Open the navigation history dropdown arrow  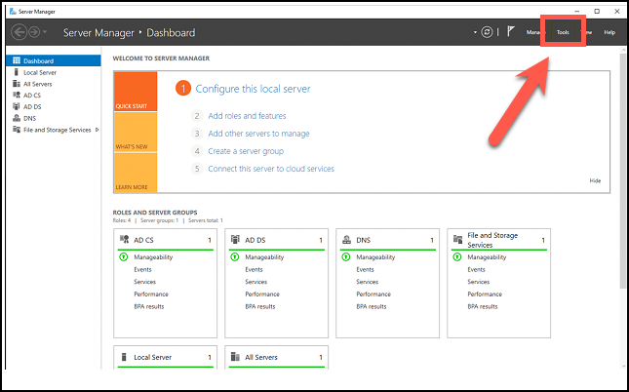coord(45,32)
